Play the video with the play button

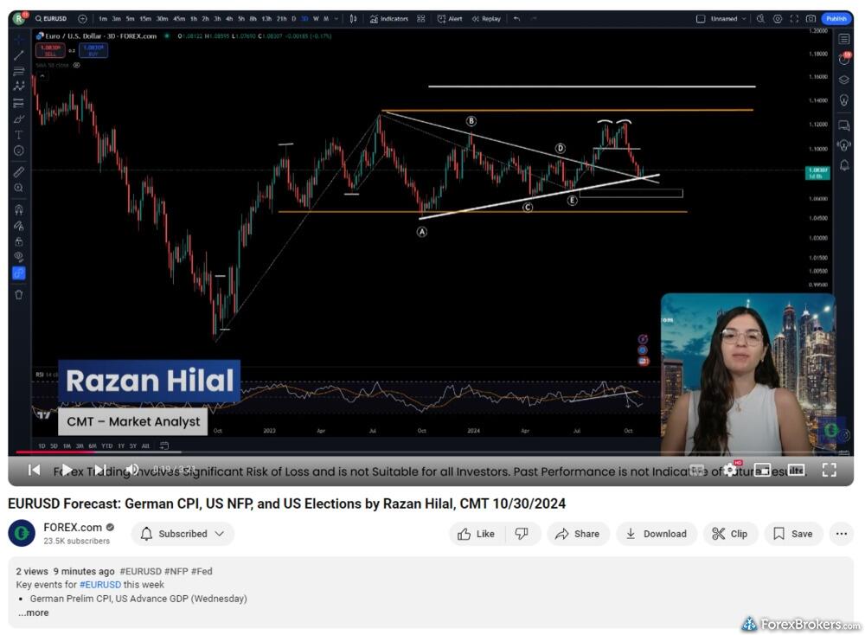pyautogui.click(x=67, y=470)
